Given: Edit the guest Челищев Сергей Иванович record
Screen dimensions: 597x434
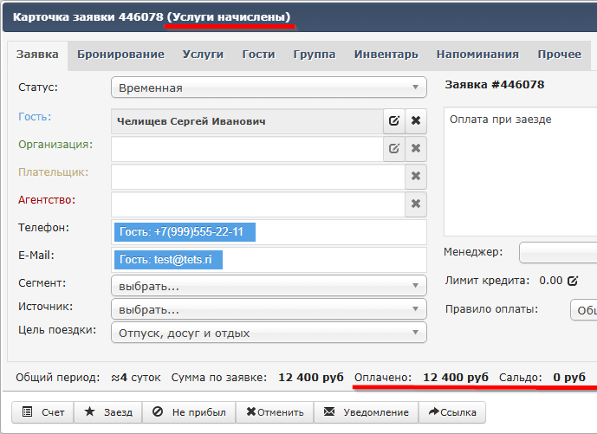Looking at the screenshot, I should coord(394,121).
